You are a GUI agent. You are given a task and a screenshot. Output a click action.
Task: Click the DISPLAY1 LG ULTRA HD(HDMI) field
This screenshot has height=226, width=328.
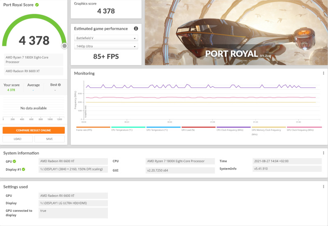(x=73, y=203)
